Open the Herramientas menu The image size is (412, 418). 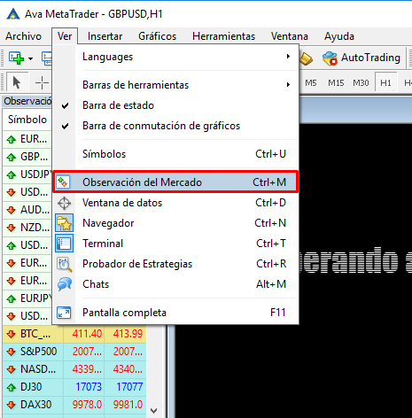click(x=223, y=36)
